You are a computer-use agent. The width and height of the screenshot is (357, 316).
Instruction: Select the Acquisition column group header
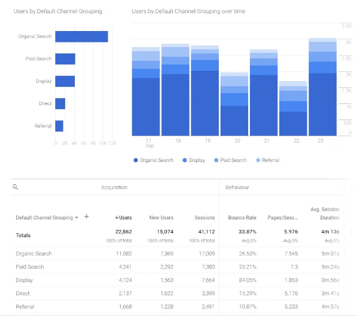(x=114, y=187)
